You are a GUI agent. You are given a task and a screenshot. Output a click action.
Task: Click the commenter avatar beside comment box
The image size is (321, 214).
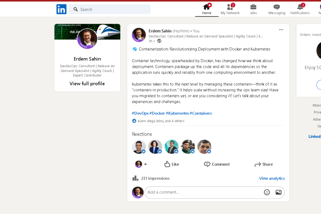[x=138, y=192]
